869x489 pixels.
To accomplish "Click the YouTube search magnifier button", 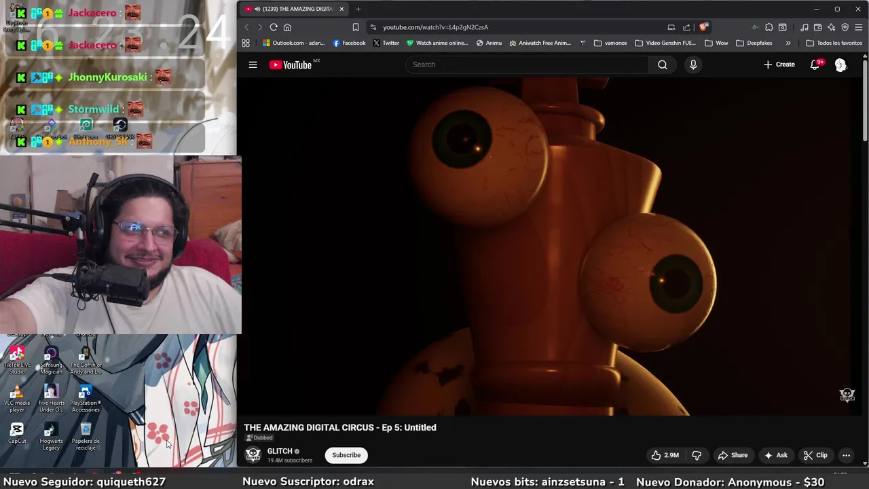I will [662, 65].
